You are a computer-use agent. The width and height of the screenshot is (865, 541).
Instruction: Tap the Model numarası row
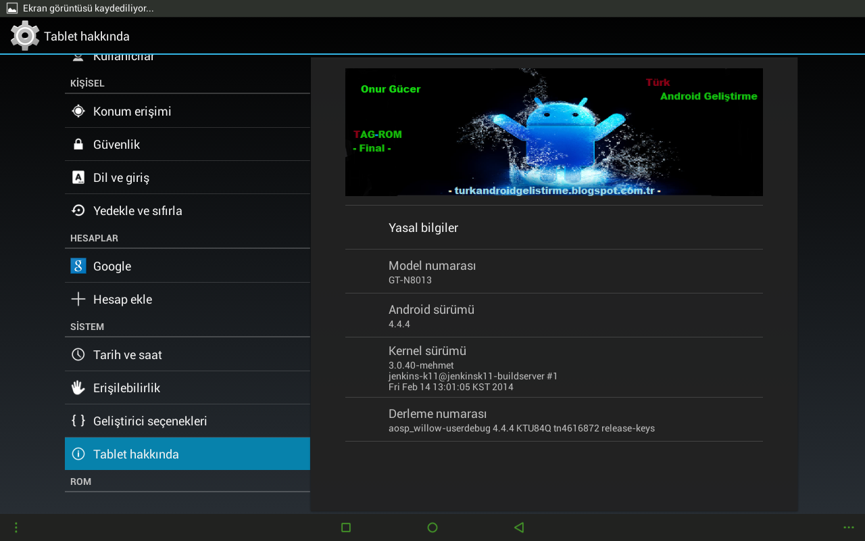pos(554,271)
